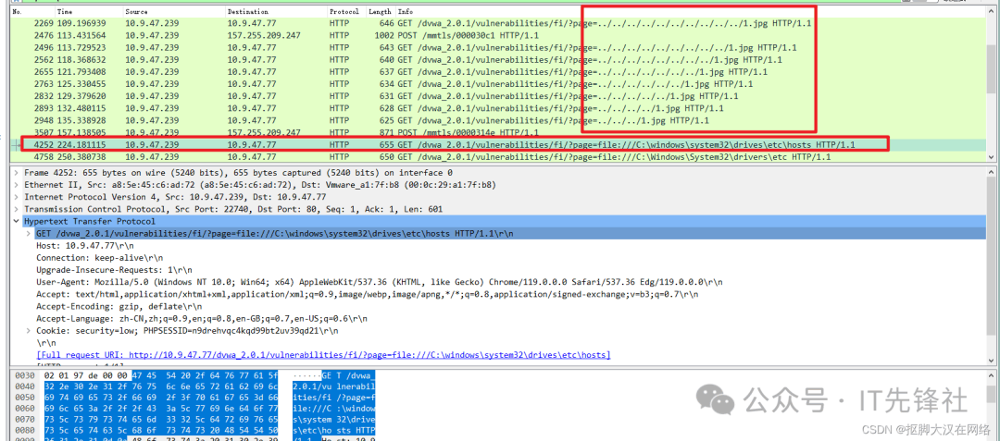The height and width of the screenshot is (441, 1000).
Task: Click the packet list scrollbar down arrow
Action: (x=994, y=157)
